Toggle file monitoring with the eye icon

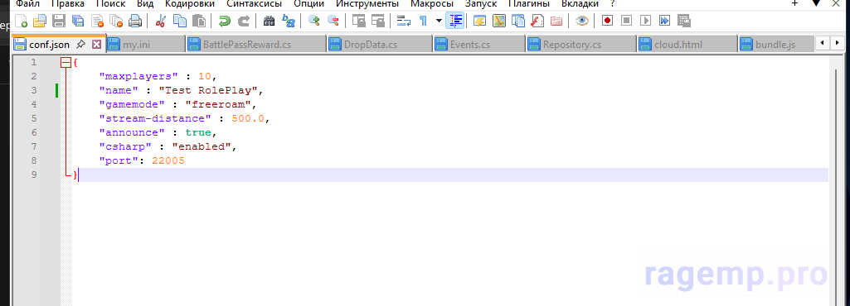(582, 21)
